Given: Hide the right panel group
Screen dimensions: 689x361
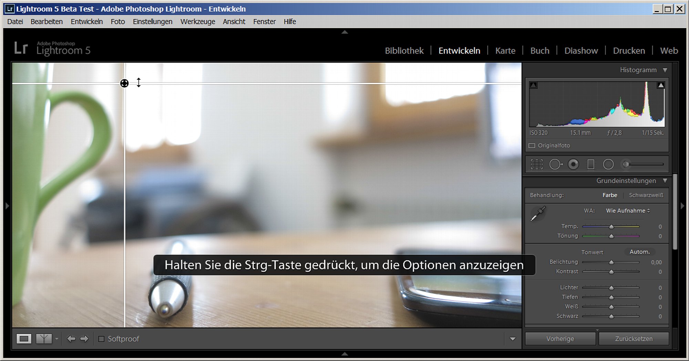Looking at the screenshot, I should (682, 206).
